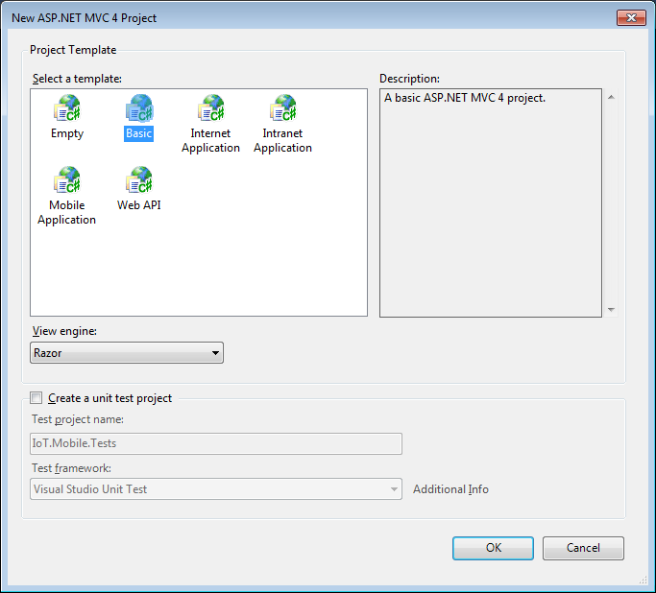The image size is (656, 593).
Task: Click the 'Test project name:' label
Action: point(78,419)
